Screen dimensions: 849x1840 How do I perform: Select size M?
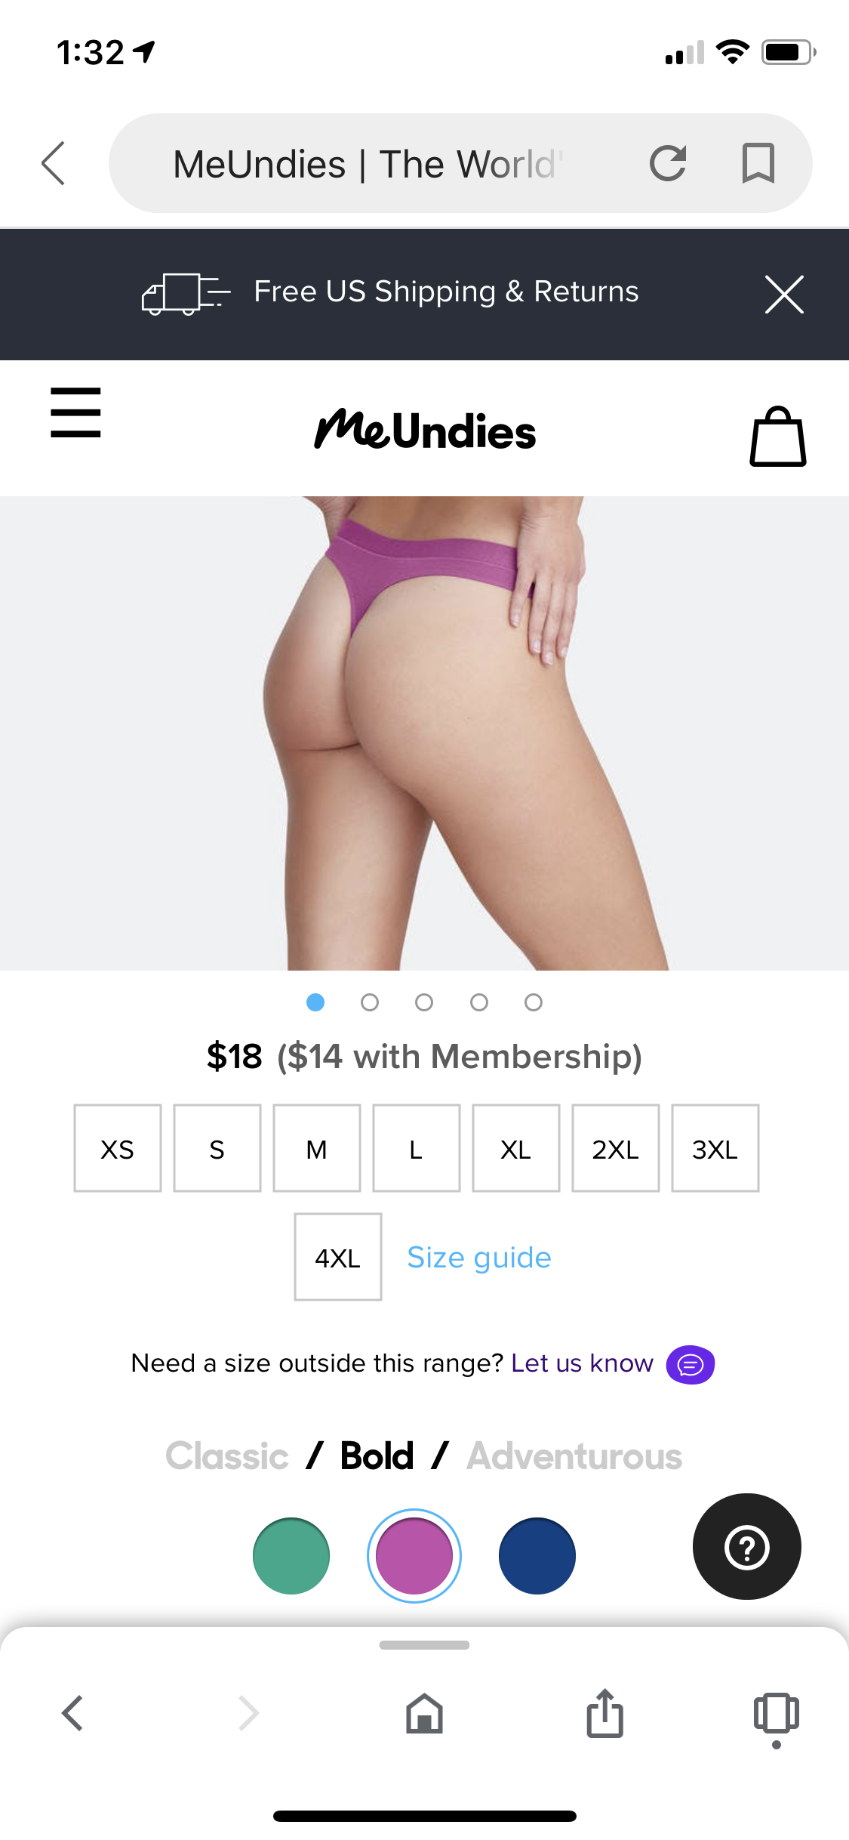(x=317, y=1148)
